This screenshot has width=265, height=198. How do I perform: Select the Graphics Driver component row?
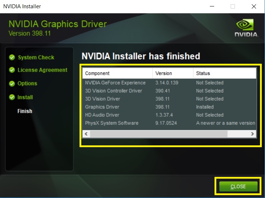pos(169,107)
